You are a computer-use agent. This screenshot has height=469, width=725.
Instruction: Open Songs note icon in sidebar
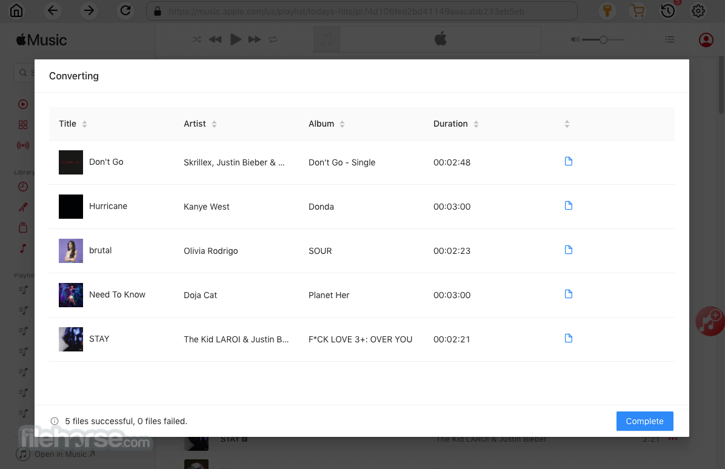coord(23,248)
